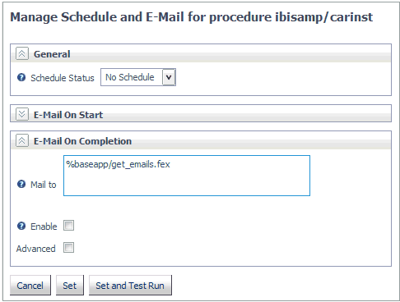Image resolution: width=400 pixels, height=302 pixels.
Task: Select the No Schedule combo box
Action: pos(138,77)
